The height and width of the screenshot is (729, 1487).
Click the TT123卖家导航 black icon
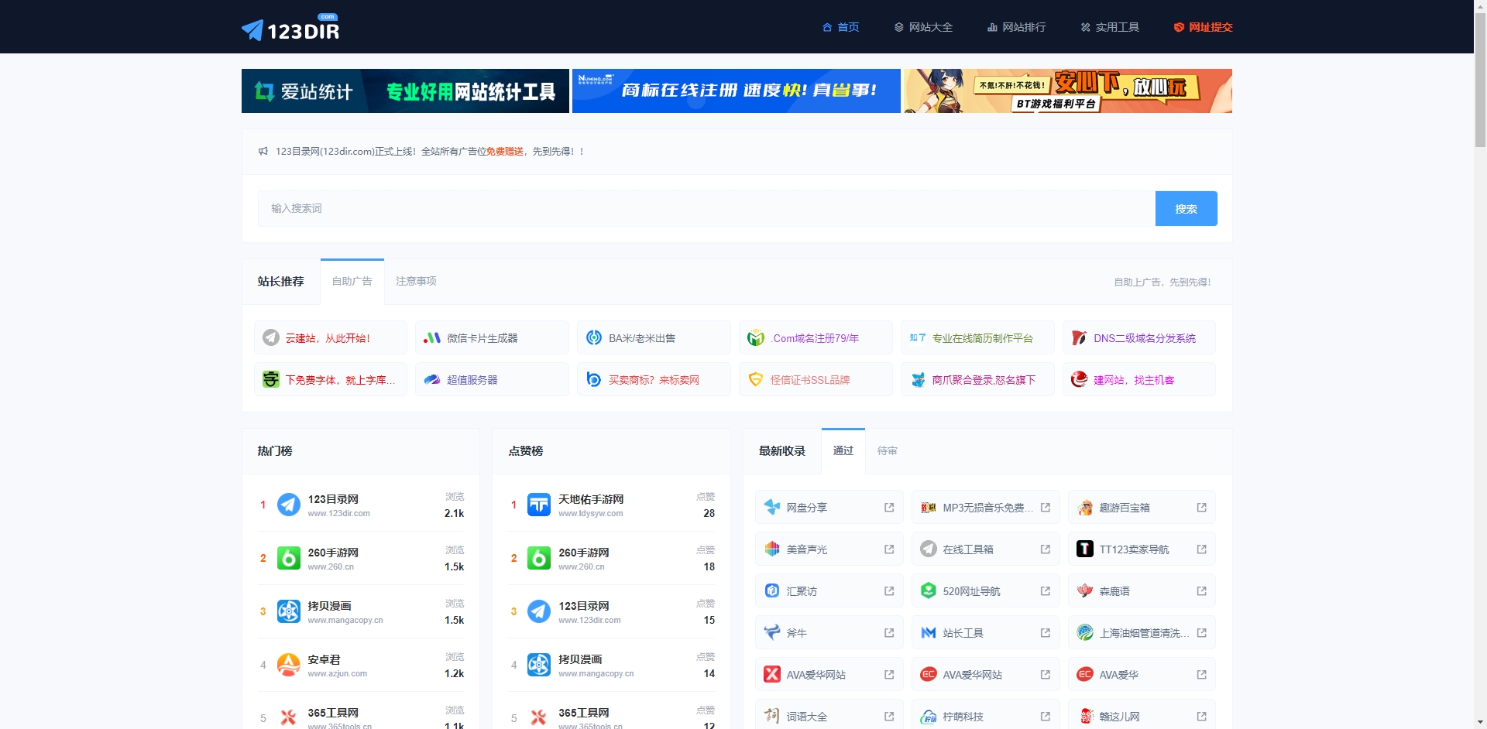(x=1085, y=549)
